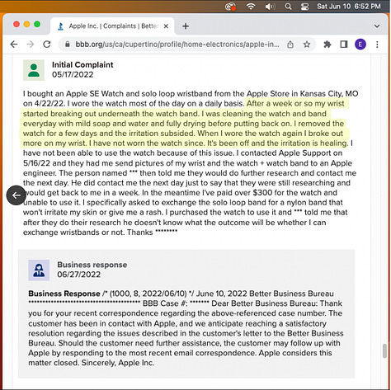
Task: Open Spotlight search in the menu bar
Action: 288,6
